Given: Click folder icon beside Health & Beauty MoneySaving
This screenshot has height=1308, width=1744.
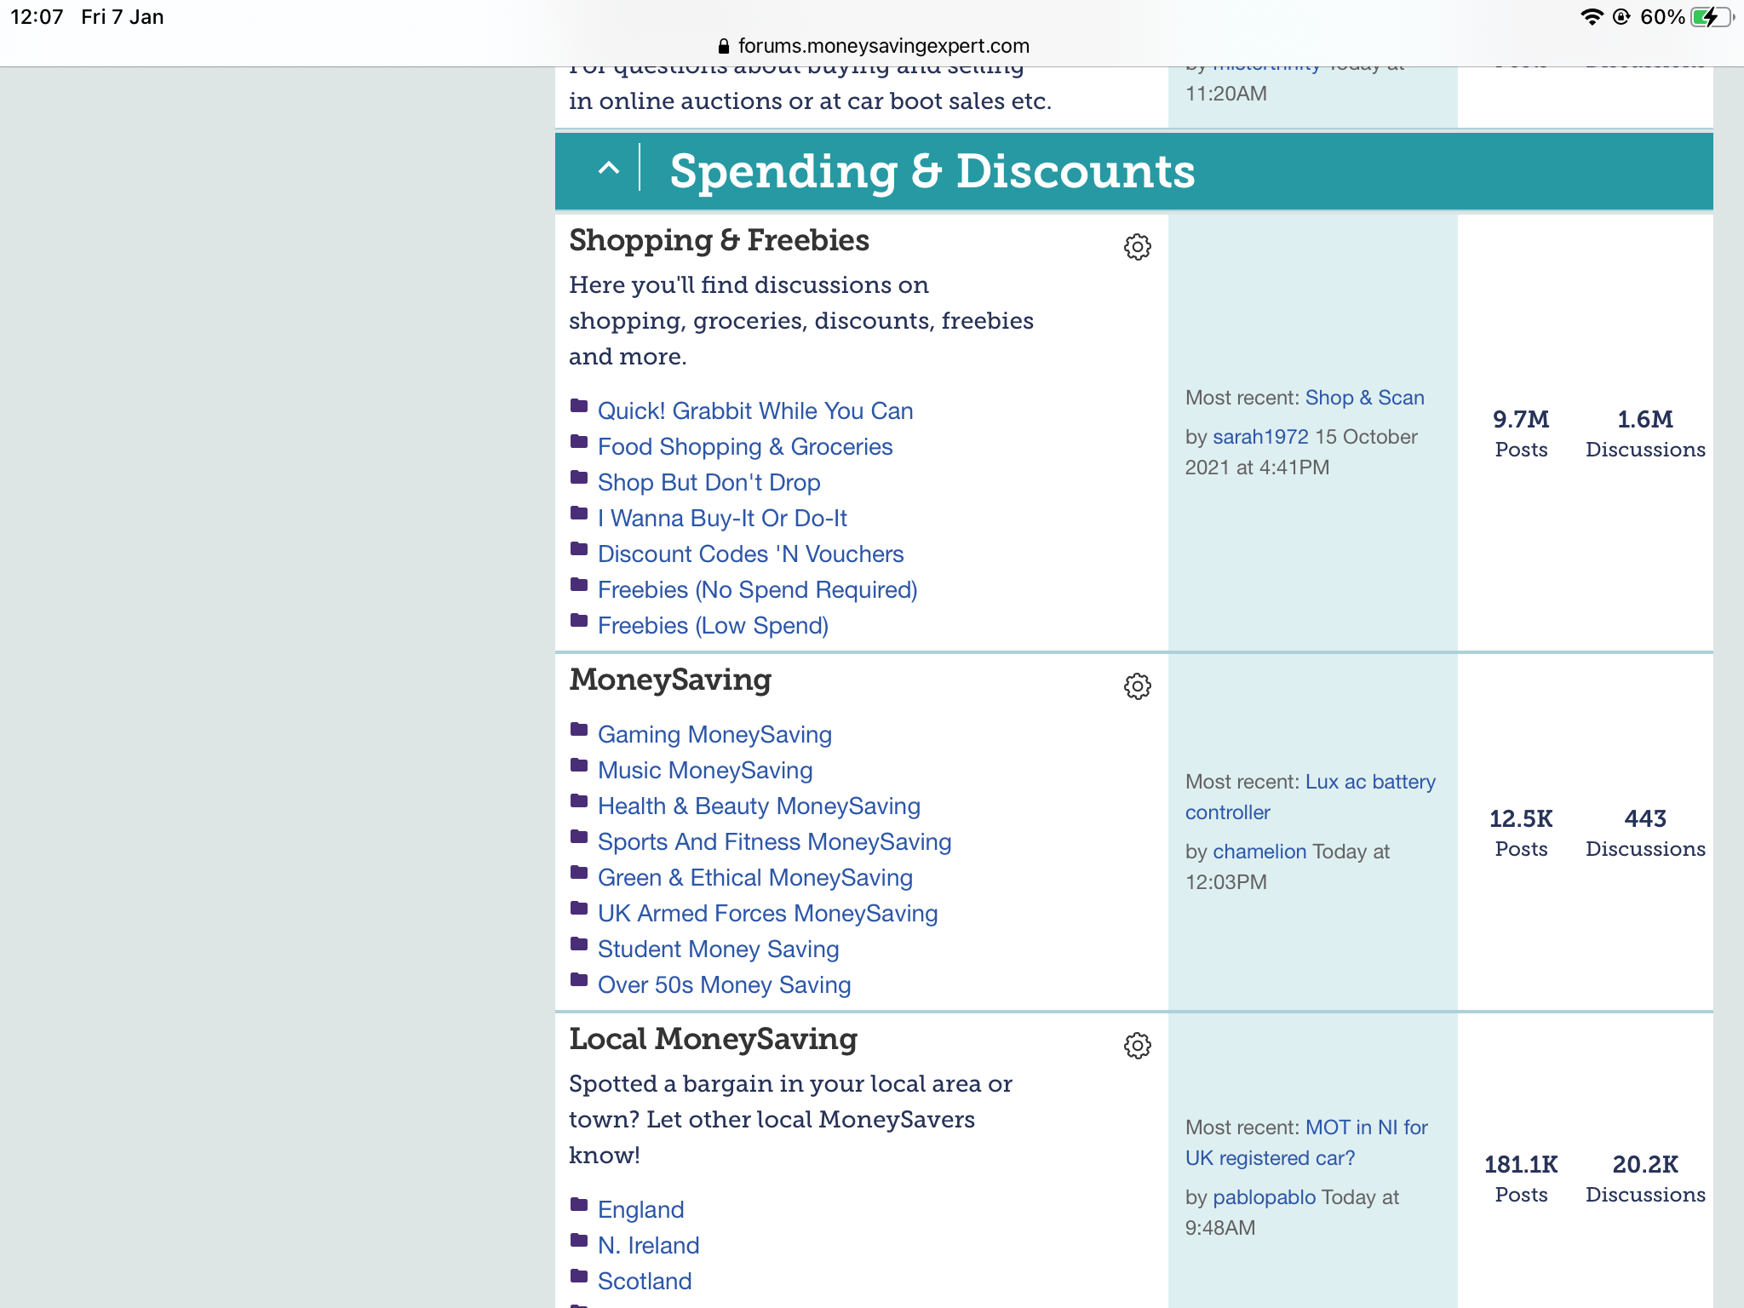Looking at the screenshot, I should coord(579,800).
